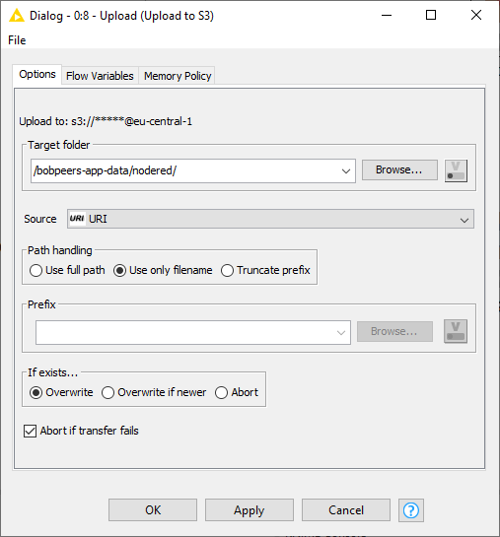Click the KNIME yellow triangle title icon
This screenshot has width=500, height=537.
17,16
